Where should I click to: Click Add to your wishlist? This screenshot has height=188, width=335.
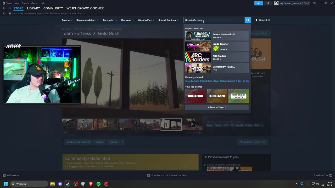click(x=78, y=142)
